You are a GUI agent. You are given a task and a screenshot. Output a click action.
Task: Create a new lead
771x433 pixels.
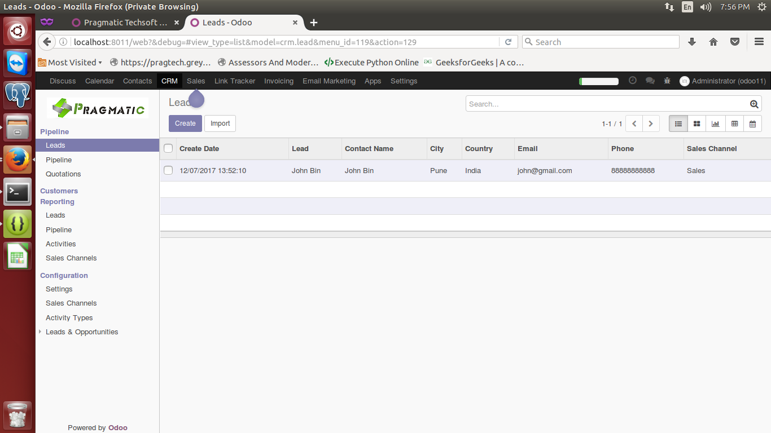point(185,123)
